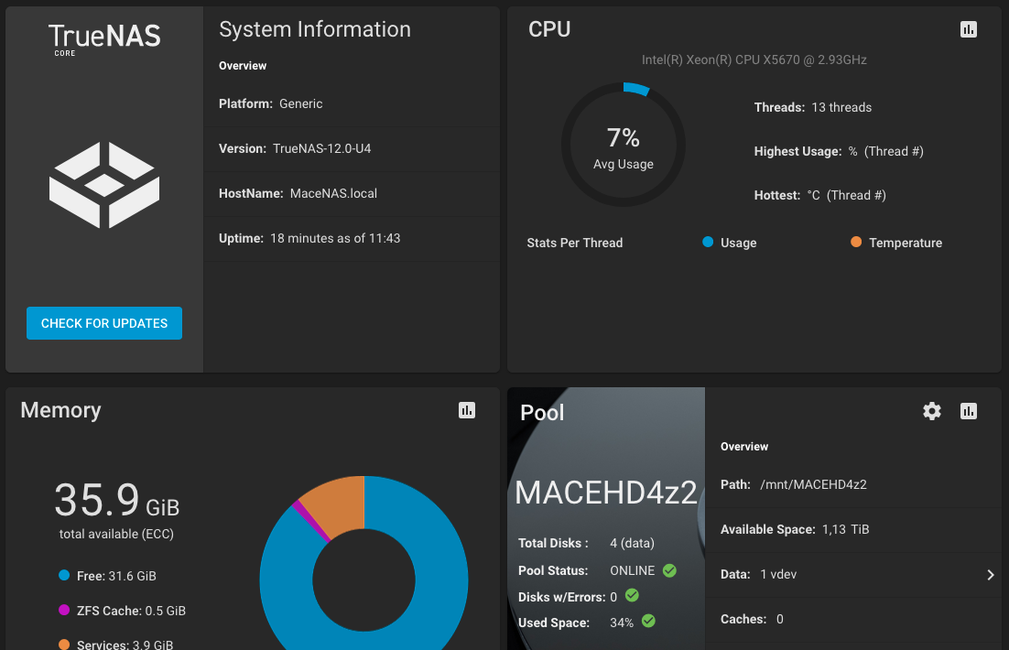Click the Free: 31.6 GiB entry
Image resolution: width=1009 pixels, height=650 pixels.
[x=116, y=576]
